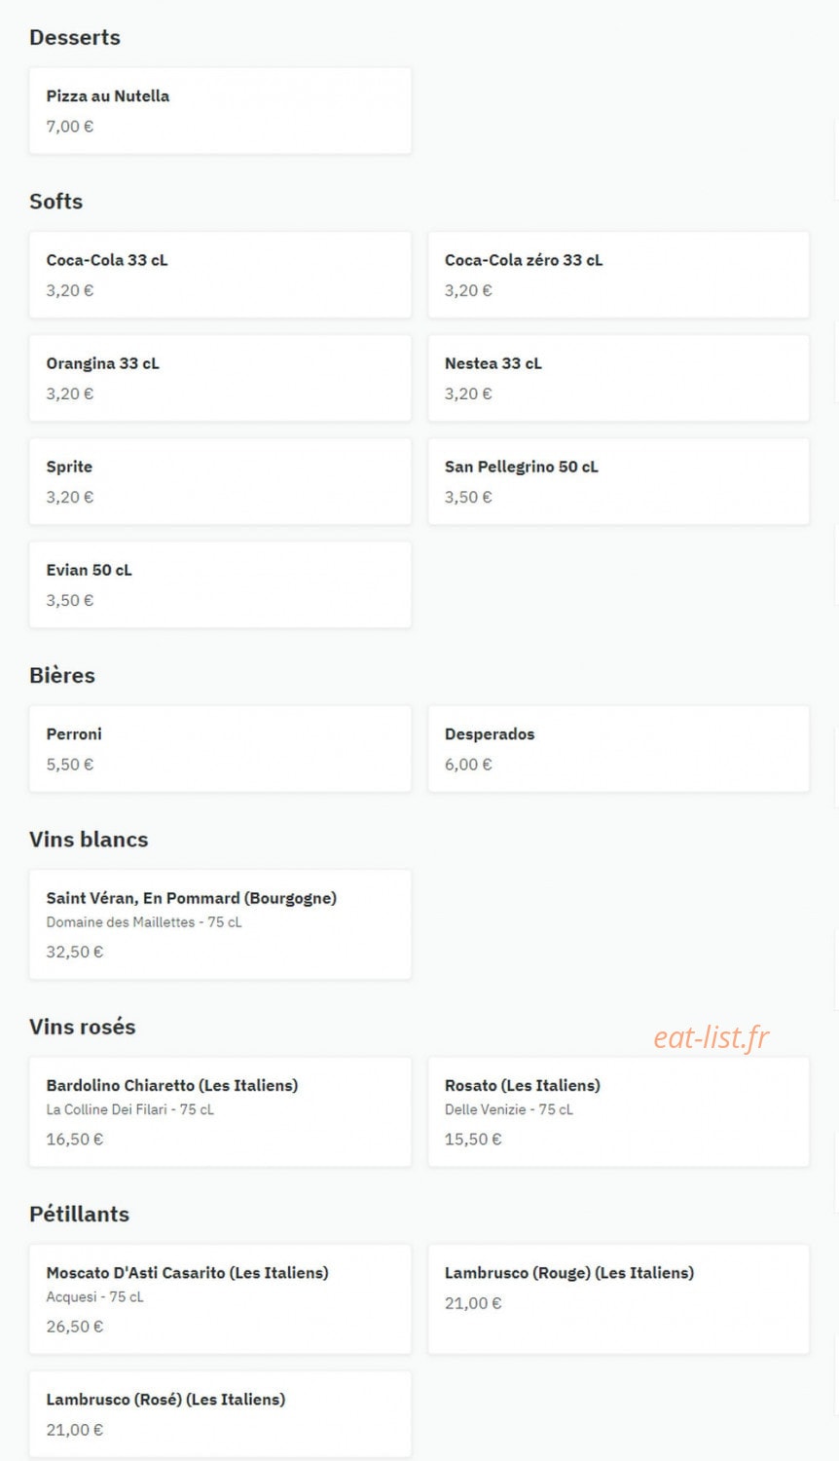
Task: Pick the Coca-Cola zéro 33 cL card
Action: point(618,275)
